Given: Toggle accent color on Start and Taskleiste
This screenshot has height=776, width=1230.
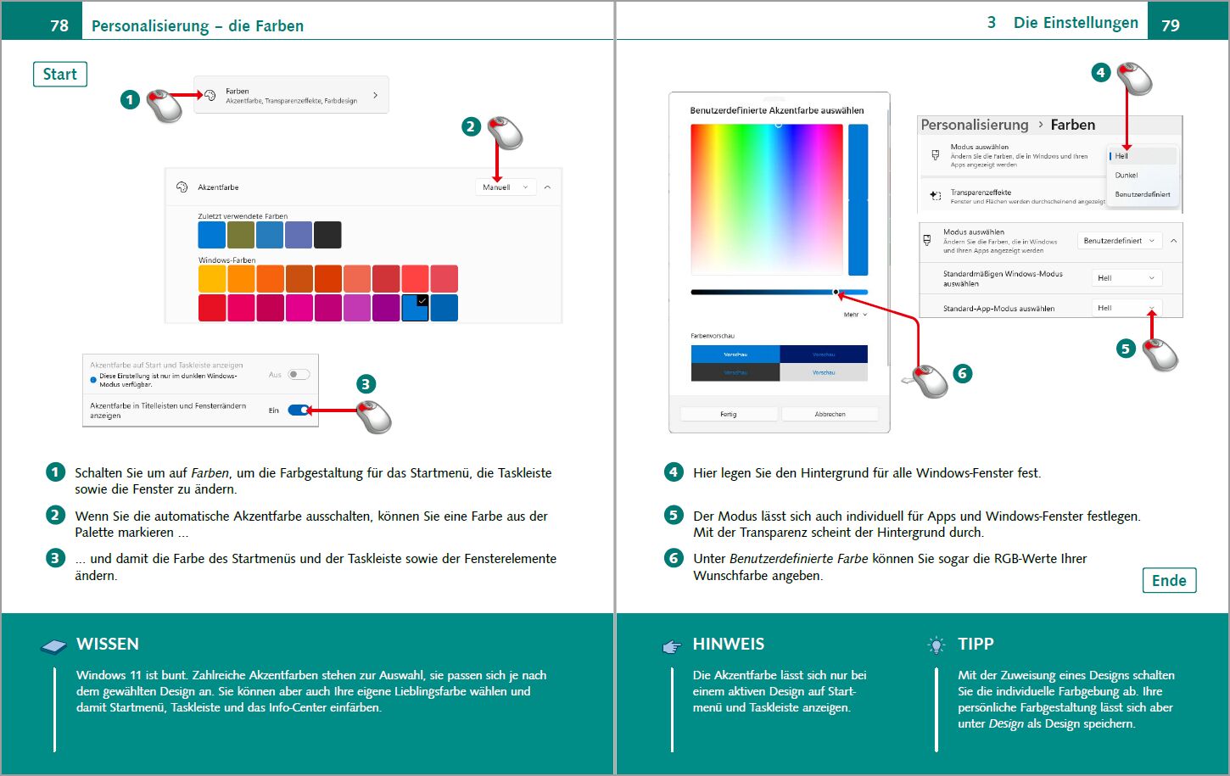Looking at the screenshot, I should coord(299,374).
